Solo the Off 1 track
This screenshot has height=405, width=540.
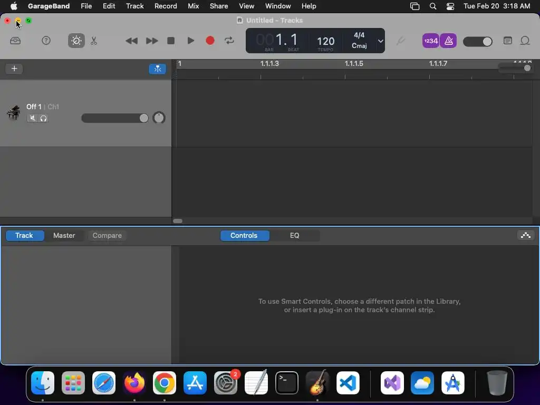click(43, 119)
